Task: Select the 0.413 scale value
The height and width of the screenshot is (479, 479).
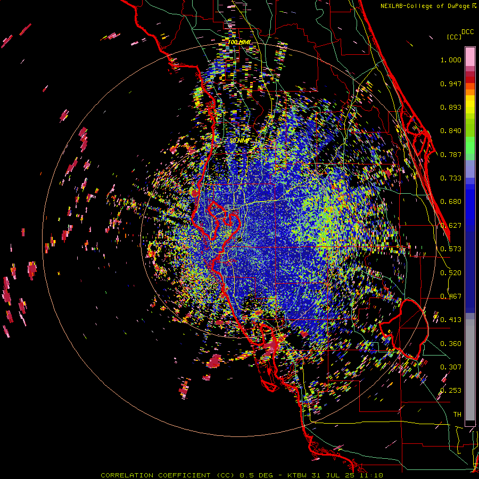Action: pyautogui.click(x=451, y=320)
